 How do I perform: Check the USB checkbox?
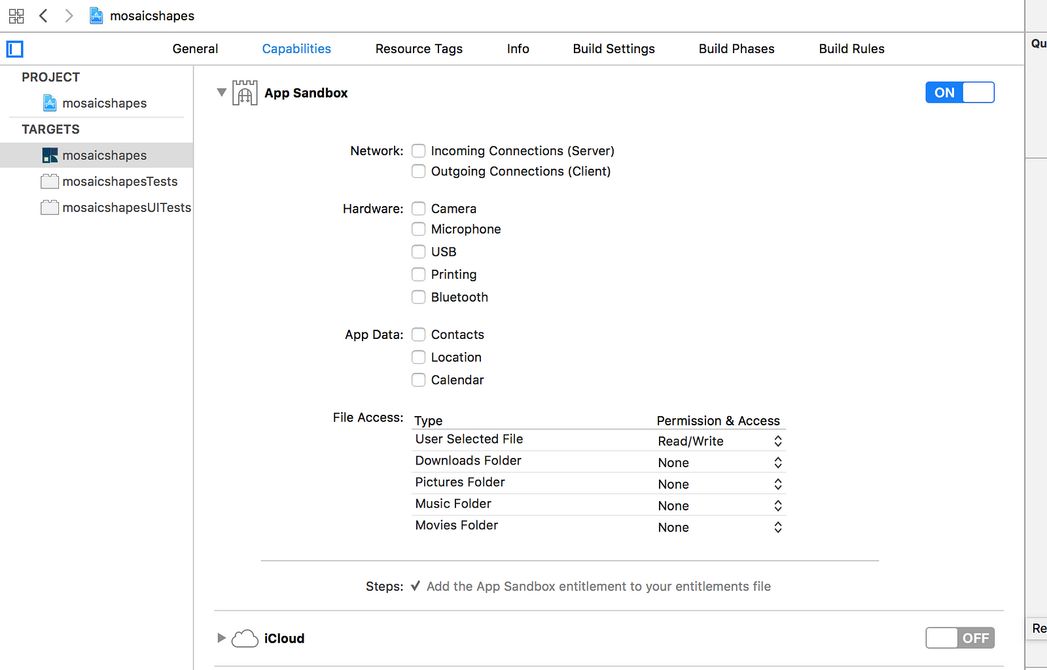tap(419, 252)
